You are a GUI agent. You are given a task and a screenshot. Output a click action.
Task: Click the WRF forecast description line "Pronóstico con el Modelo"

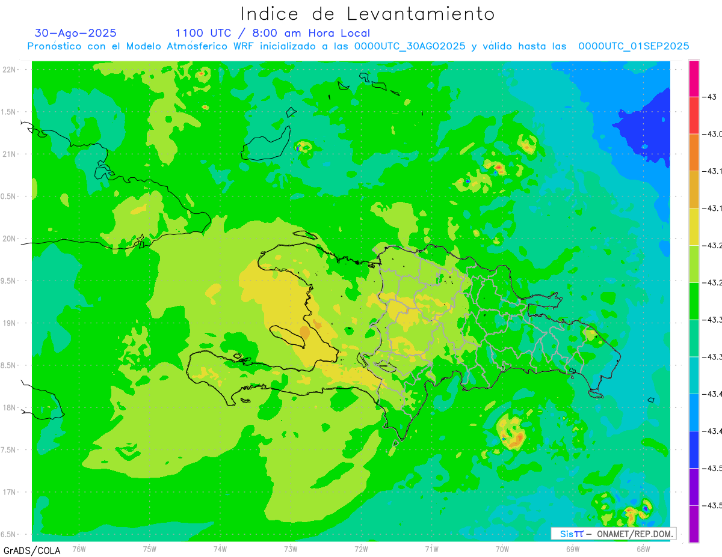(358, 46)
